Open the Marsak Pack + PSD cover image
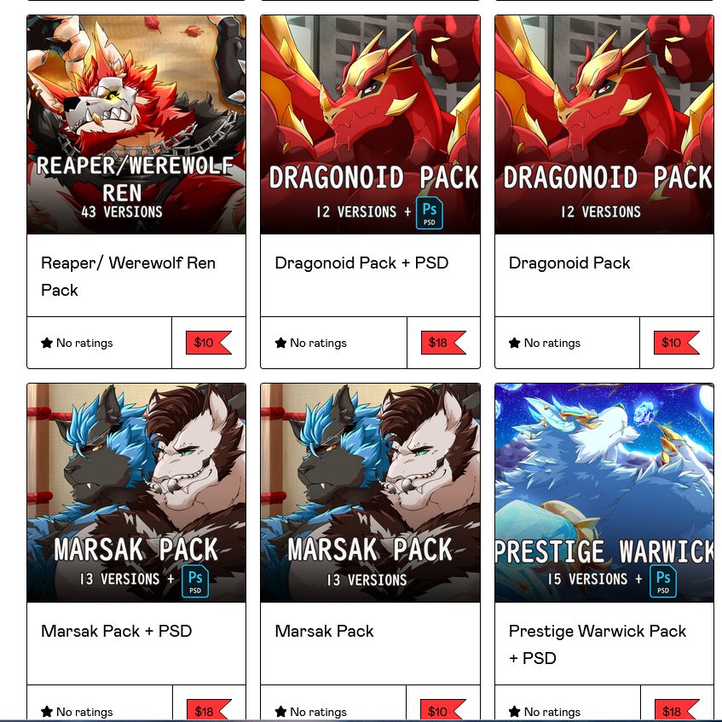The height and width of the screenshot is (722, 722). 136,493
